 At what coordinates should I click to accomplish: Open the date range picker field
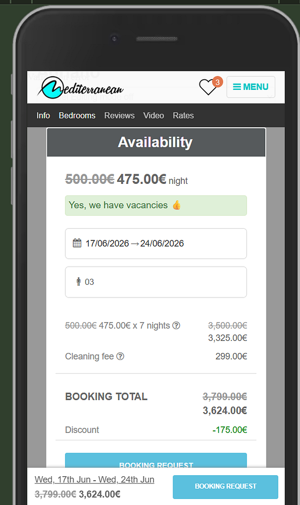click(x=156, y=243)
